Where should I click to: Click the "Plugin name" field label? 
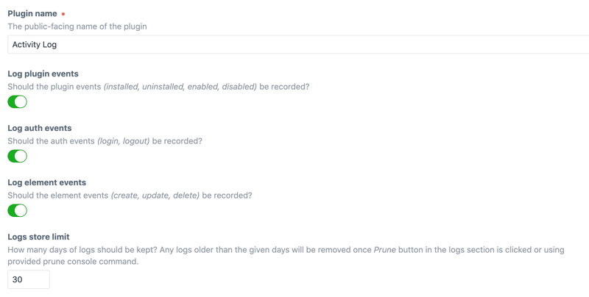(x=32, y=13)
